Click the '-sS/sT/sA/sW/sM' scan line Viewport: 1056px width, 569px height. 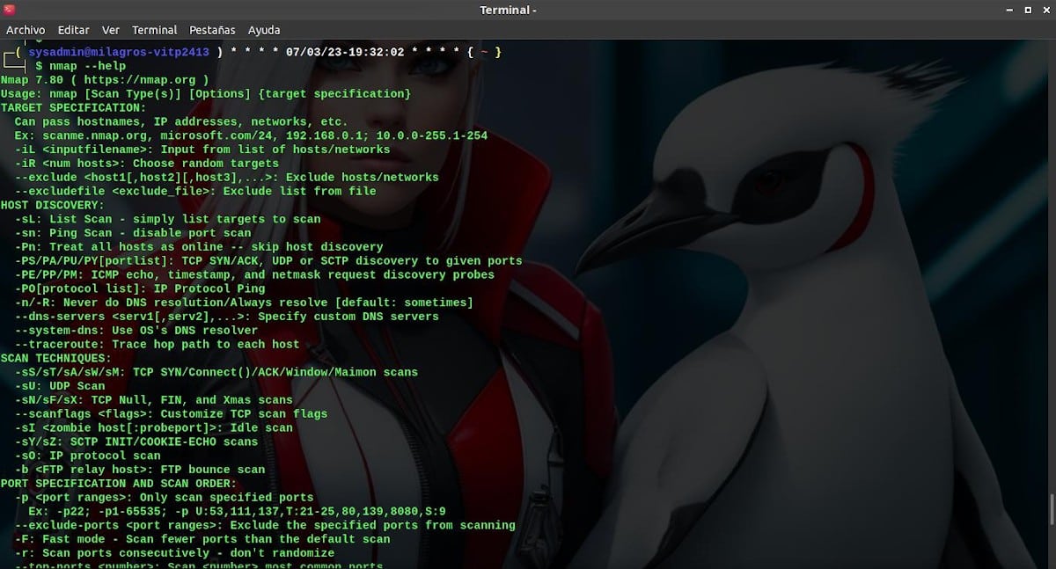pos(216,372)
